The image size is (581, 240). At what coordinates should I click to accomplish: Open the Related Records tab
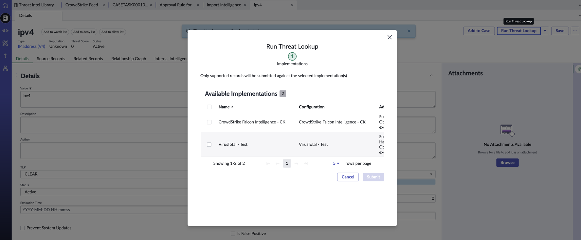pos(88,59)
